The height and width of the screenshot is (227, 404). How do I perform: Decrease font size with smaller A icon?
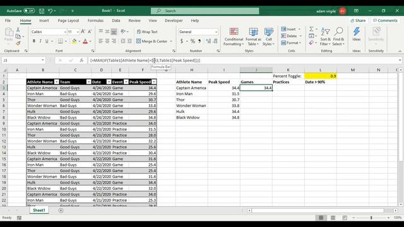pyautogui.click(x=90, y=32)
